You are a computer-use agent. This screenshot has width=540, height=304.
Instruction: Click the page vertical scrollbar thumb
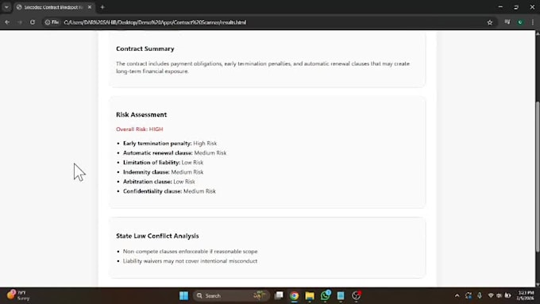[538, 177]
